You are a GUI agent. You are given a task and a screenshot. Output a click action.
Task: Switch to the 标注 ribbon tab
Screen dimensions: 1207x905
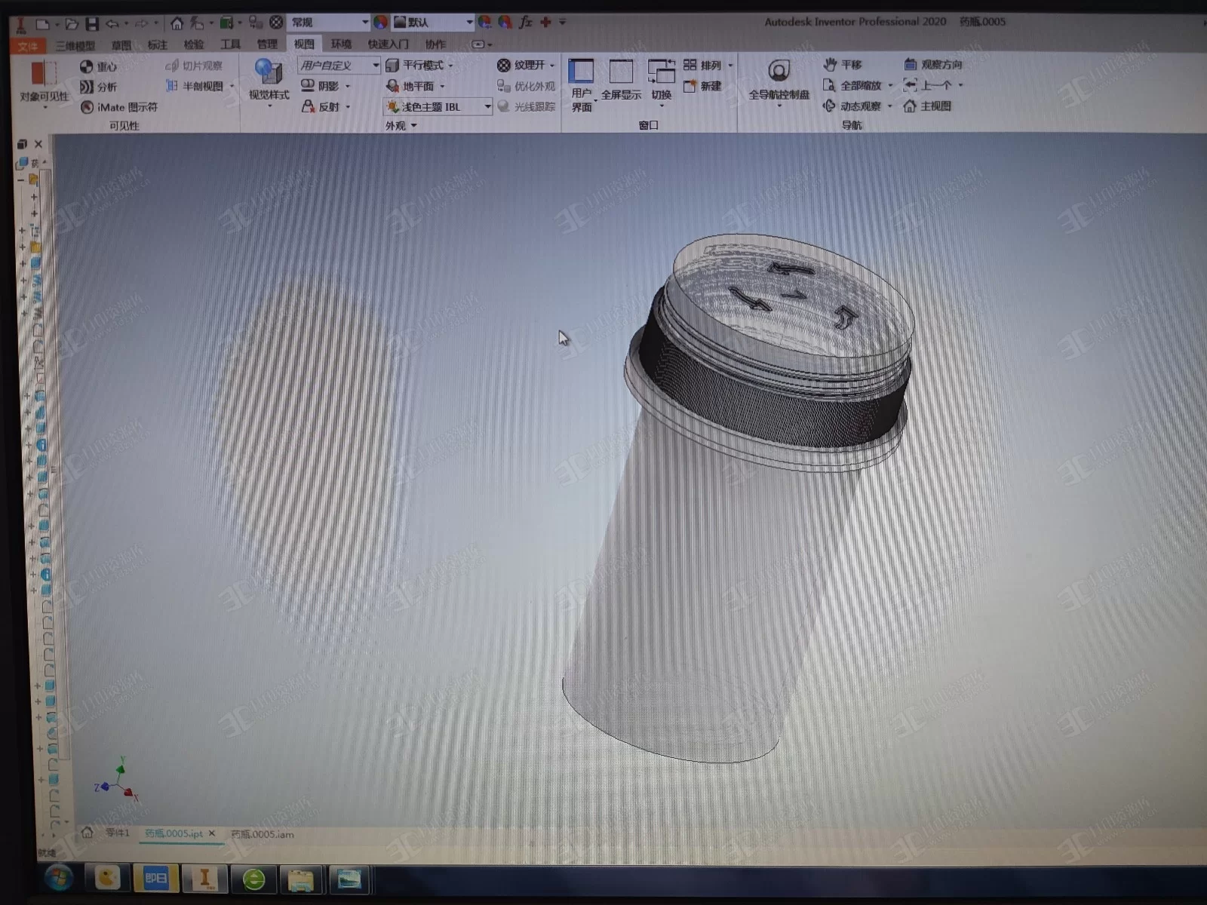158,45
